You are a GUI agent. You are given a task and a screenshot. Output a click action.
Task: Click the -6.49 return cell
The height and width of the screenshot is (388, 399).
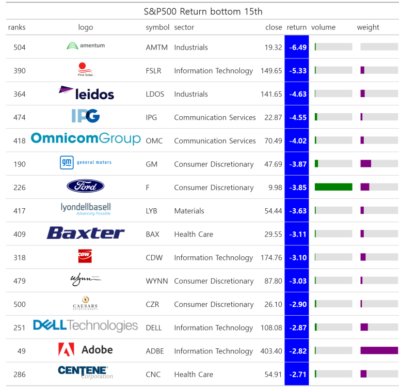click(x=297, y=47)
